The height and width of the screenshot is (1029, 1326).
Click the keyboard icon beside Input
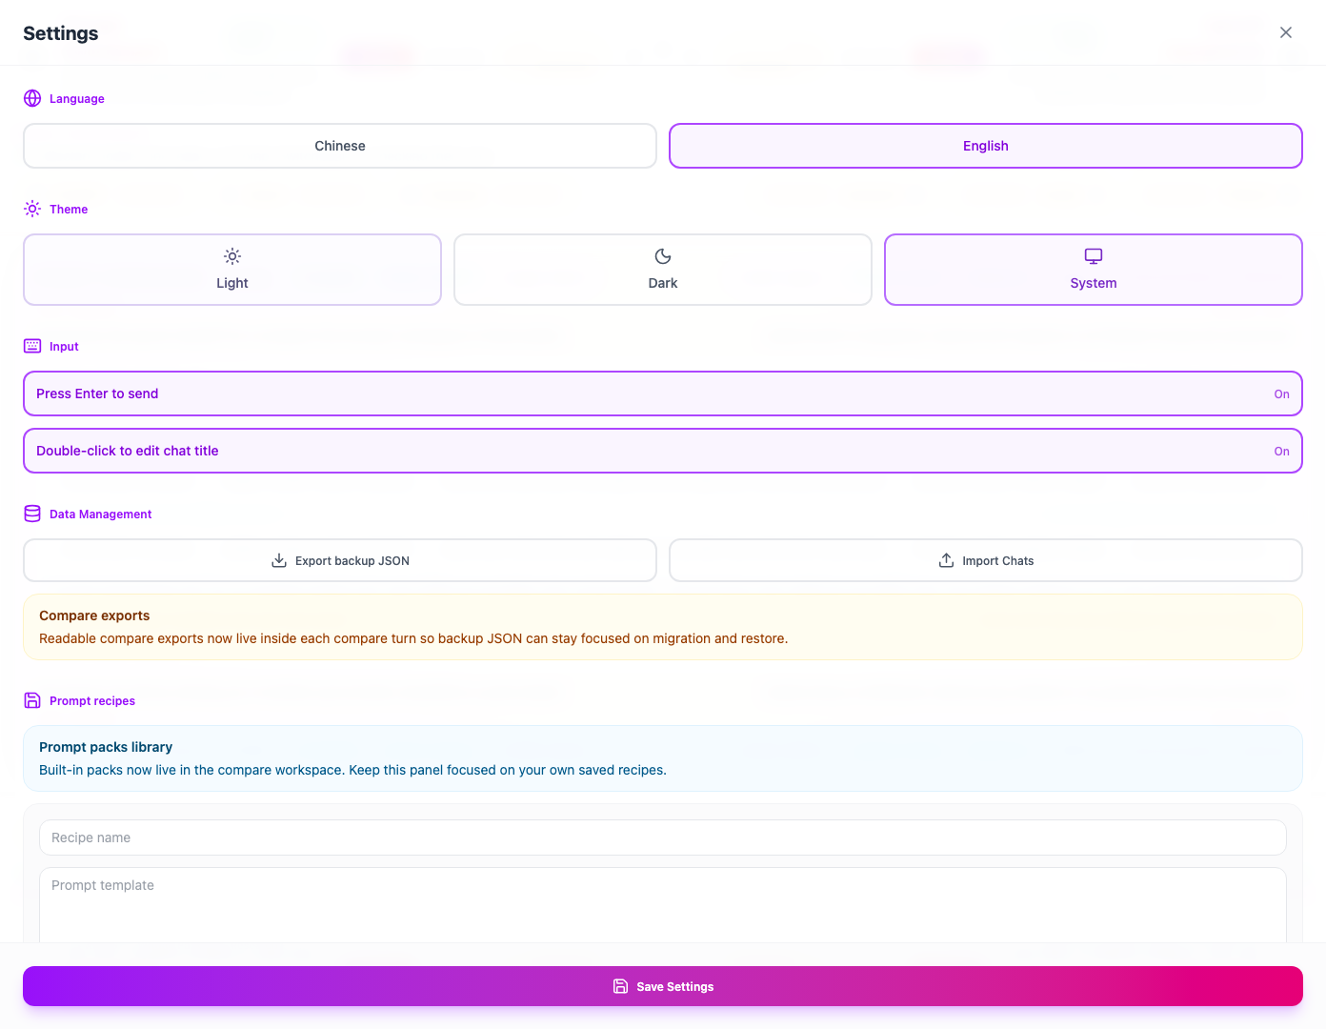pyautogui.click(x=32, y=346)
